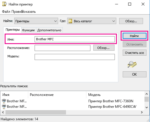150x122 pixels.
Task: Click the Найти search button
Action: (134, 36)
